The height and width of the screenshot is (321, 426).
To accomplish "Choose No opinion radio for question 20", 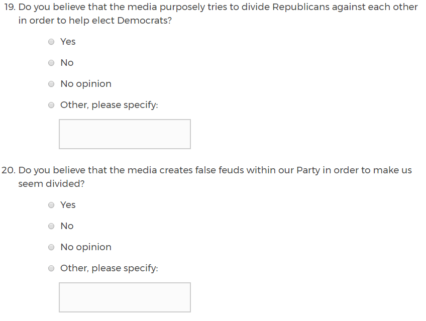I will [x=51, y=248].
